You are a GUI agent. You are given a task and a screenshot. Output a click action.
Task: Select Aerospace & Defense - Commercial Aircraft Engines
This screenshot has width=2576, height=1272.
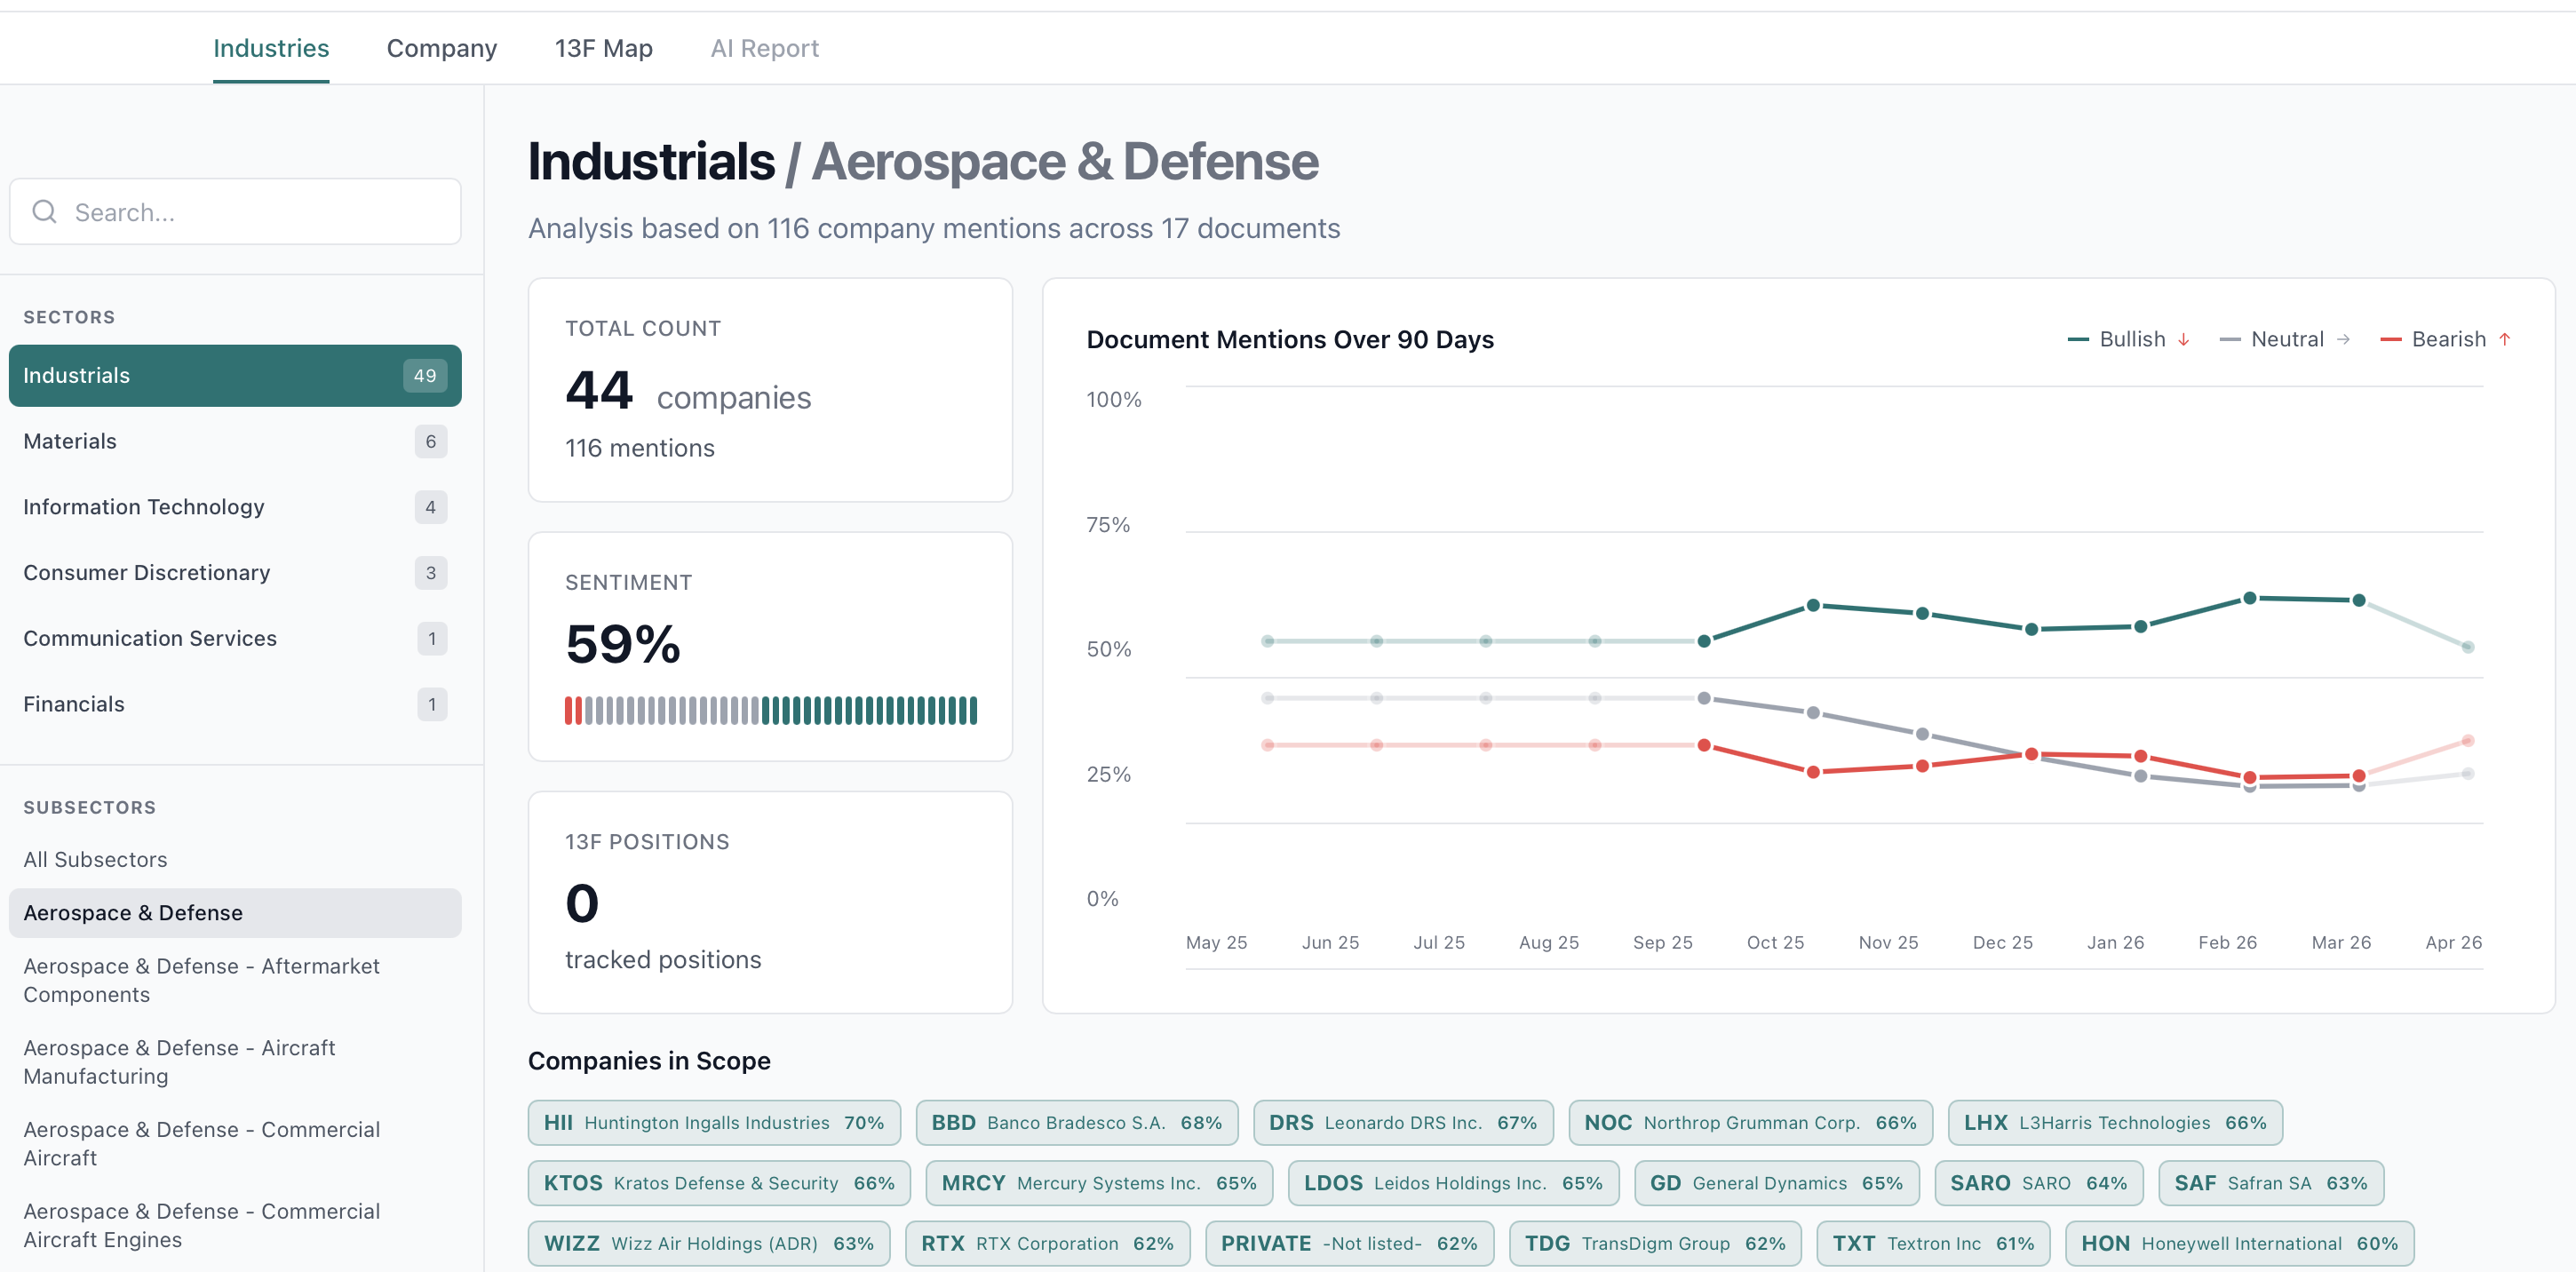coord(235,1225)
